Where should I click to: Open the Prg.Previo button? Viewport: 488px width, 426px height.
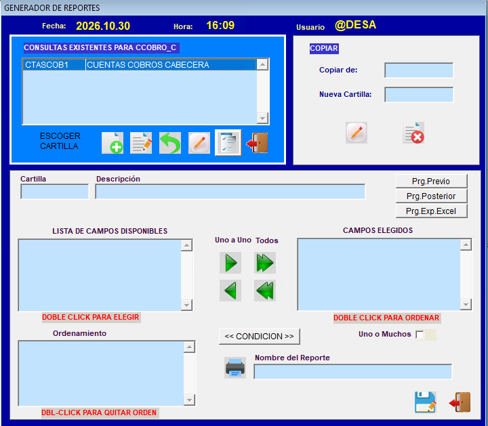tap(431, 182)
